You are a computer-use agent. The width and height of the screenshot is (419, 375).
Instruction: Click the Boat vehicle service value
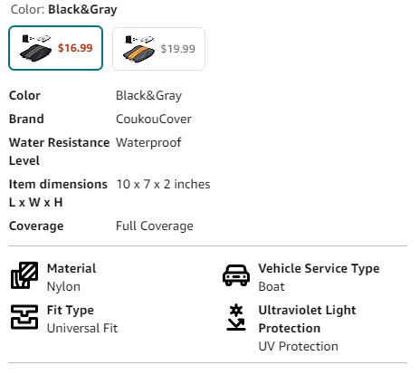(x=271, y=286)
